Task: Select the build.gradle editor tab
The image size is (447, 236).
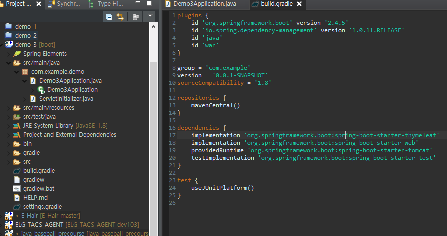Action: [x=273, y=4]
